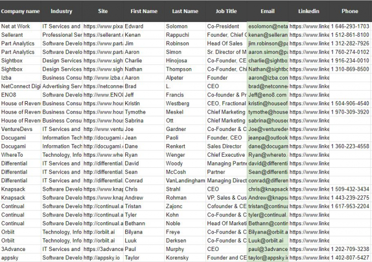Screen dimensions: 372x262
Task: Select first name Tymothe cell
Action: [x=144, y=112]
